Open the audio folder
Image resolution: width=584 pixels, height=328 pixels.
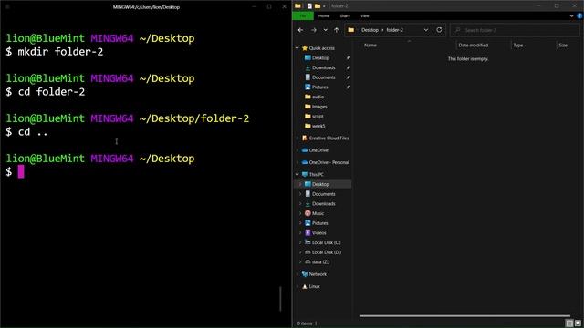point(318,97)
